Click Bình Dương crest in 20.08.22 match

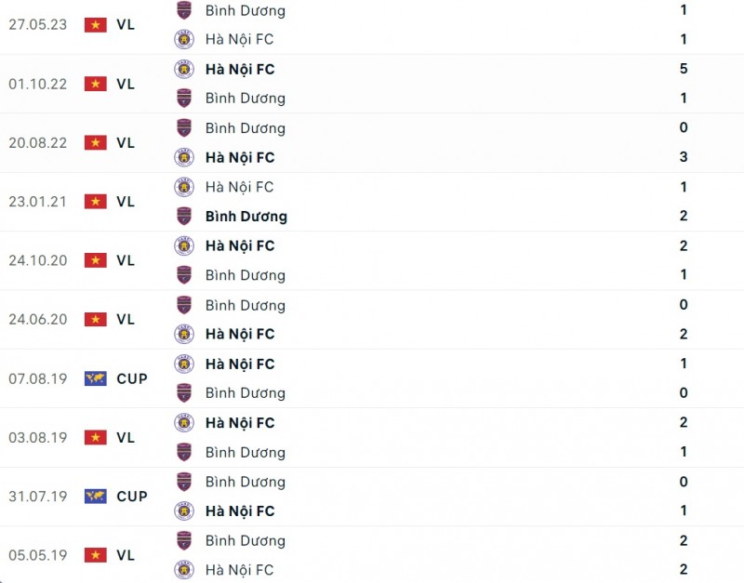click(x=184, y=128)
